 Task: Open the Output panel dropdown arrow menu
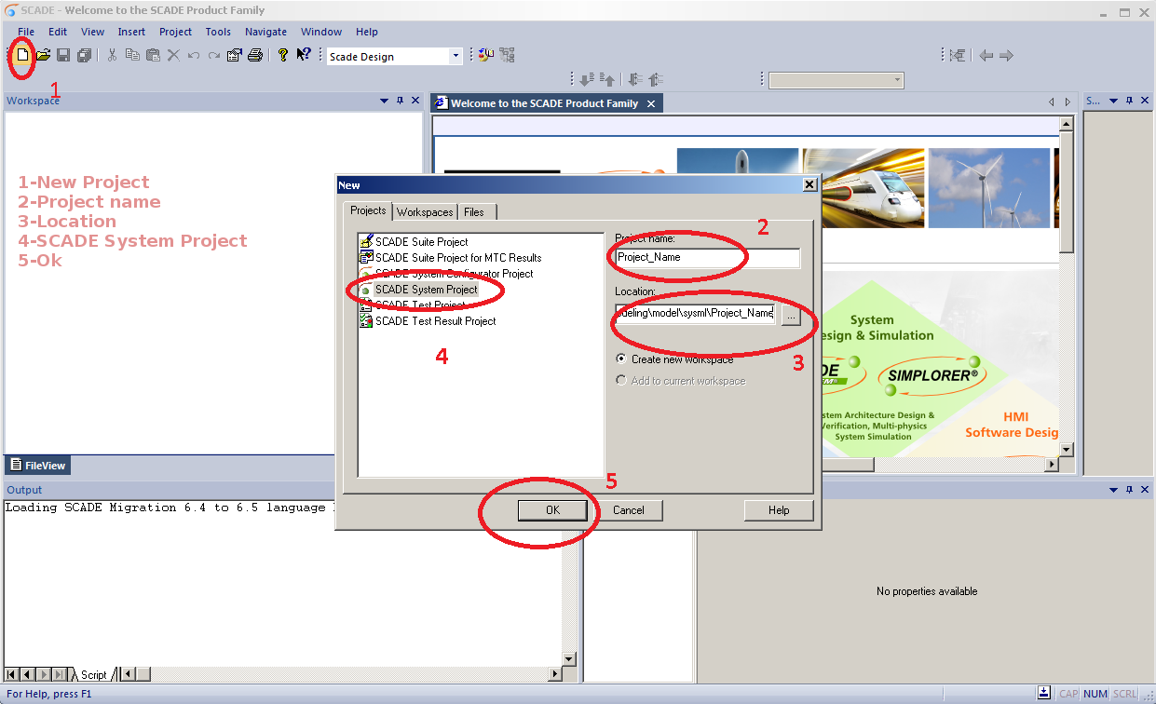1113,490
